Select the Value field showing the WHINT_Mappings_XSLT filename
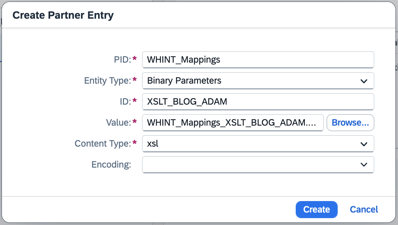This screenshot has height=225, width=398. tap(233, 123)
